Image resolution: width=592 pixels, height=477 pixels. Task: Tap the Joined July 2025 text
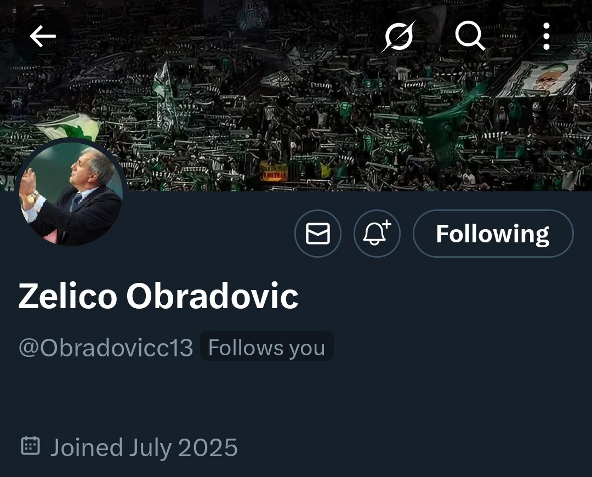[144, 448]
